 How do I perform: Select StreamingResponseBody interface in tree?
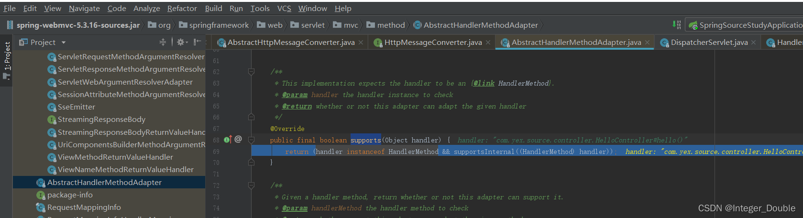click(96, 120)
